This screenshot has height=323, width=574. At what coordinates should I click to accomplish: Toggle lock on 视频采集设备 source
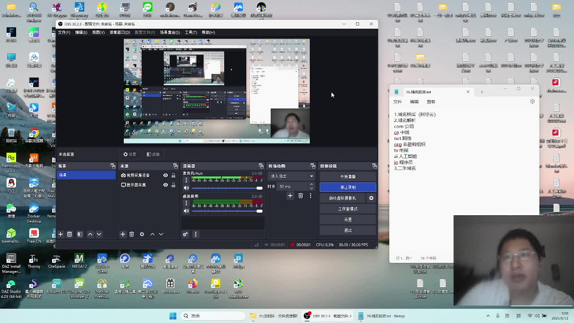[x=174, y=175]
